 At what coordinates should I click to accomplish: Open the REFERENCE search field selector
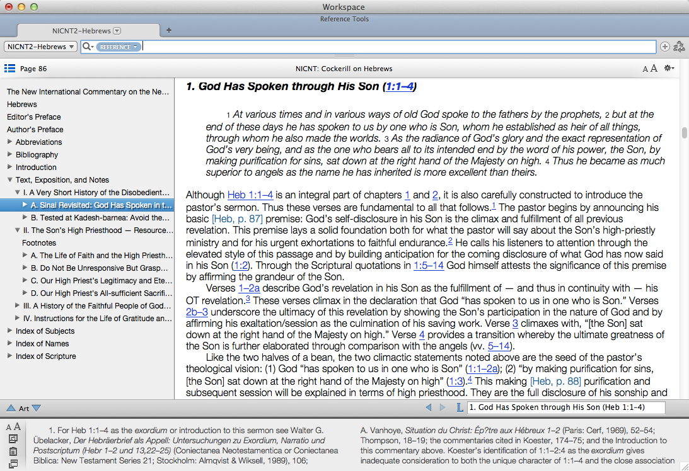coord(118,47)
